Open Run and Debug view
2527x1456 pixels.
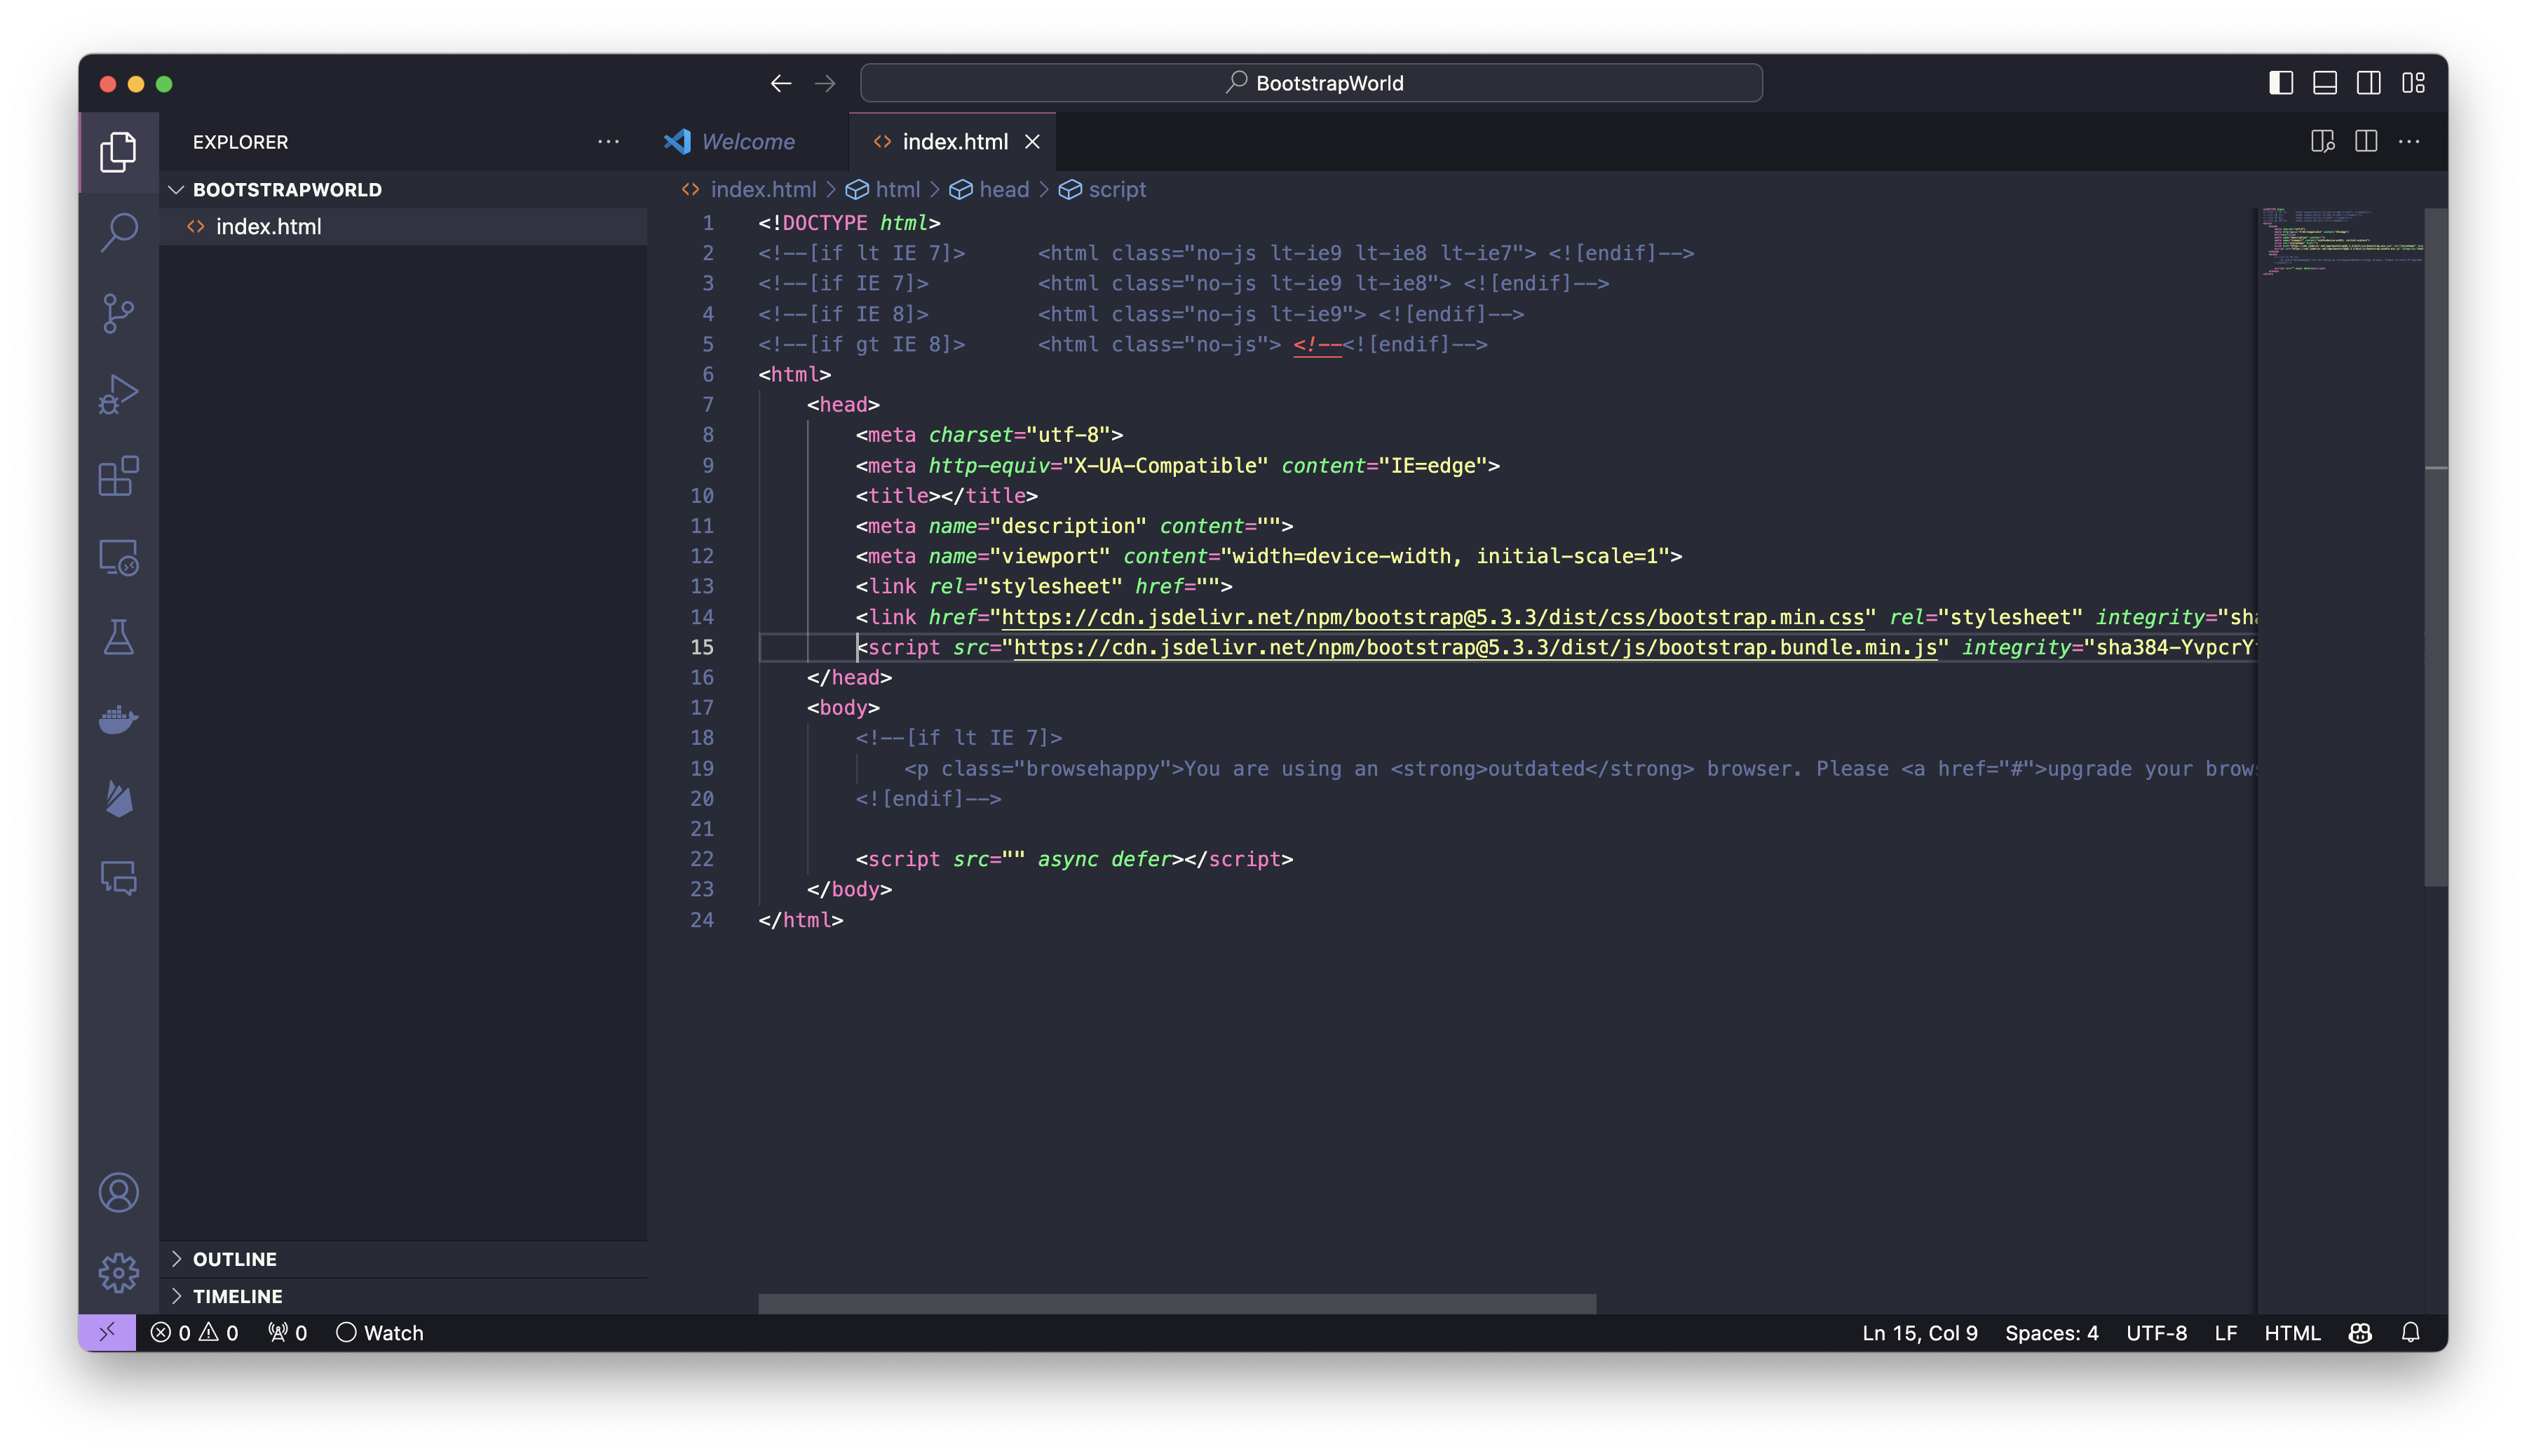(x=119, y=394)
